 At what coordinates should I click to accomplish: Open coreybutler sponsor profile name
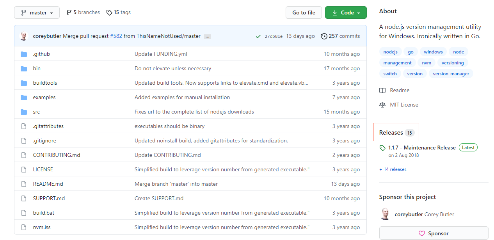click(x=408, y=214)
